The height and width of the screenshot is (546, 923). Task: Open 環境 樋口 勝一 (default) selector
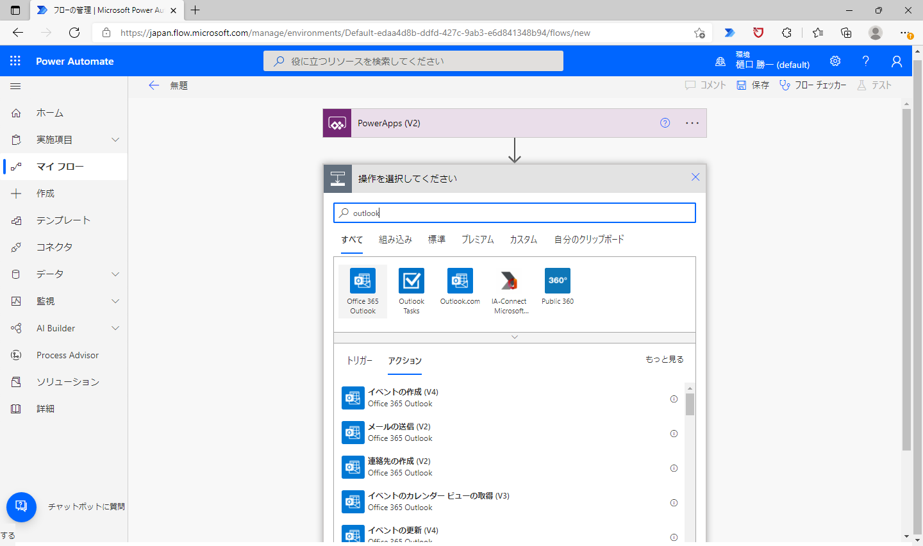[763, 61]
